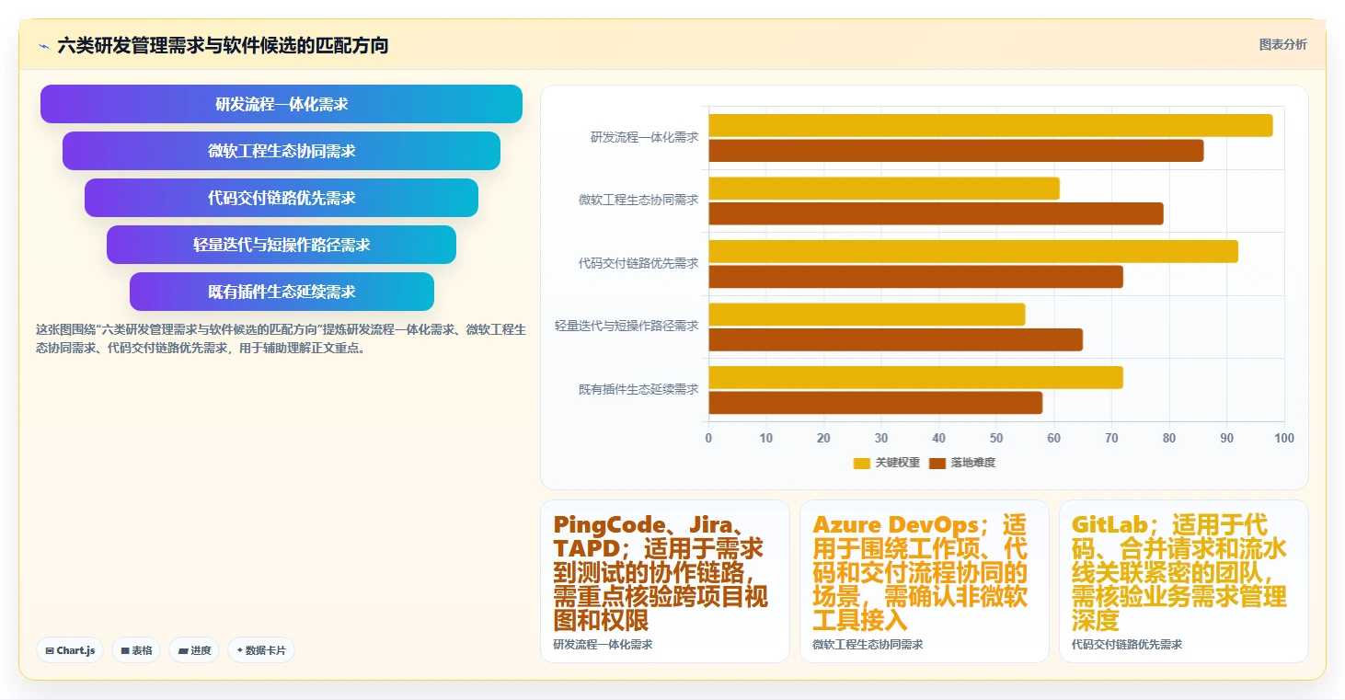Image resolution: width=1345 pixels, height=700 pixels.
Task: Click the description paragraph starting 这张图围绕
Action: 281,339
